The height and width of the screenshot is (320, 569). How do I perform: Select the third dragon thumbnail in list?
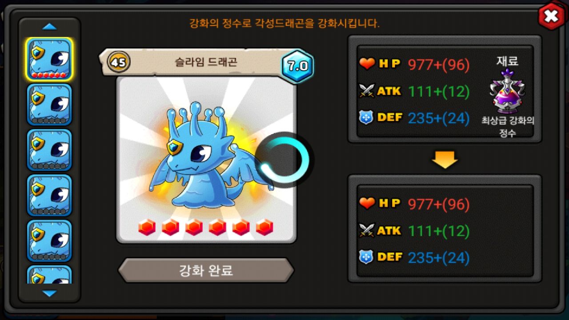[49, 150]
